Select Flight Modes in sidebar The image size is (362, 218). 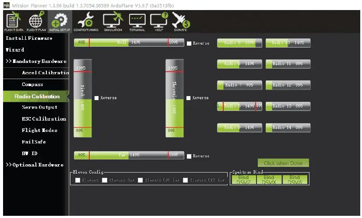coord(39,131)
